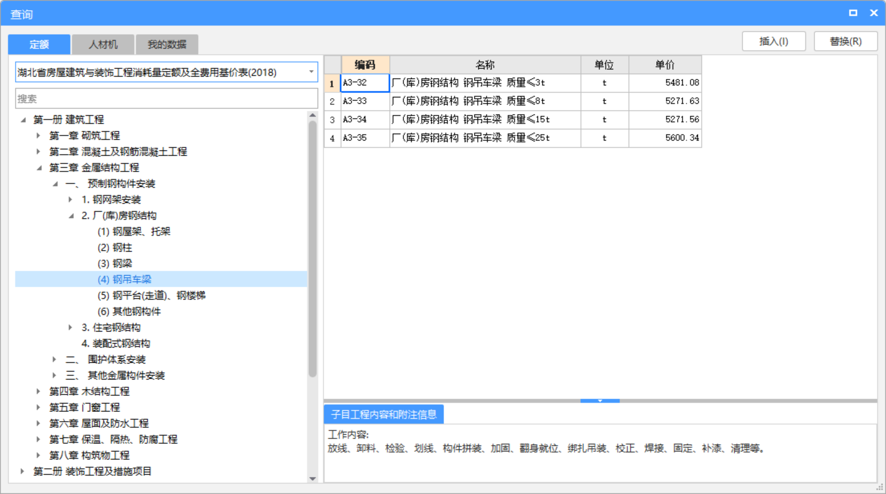The width and height of the screenshot is (886, 494).
Task: Select row header number 3
Action: click(332, 119)
